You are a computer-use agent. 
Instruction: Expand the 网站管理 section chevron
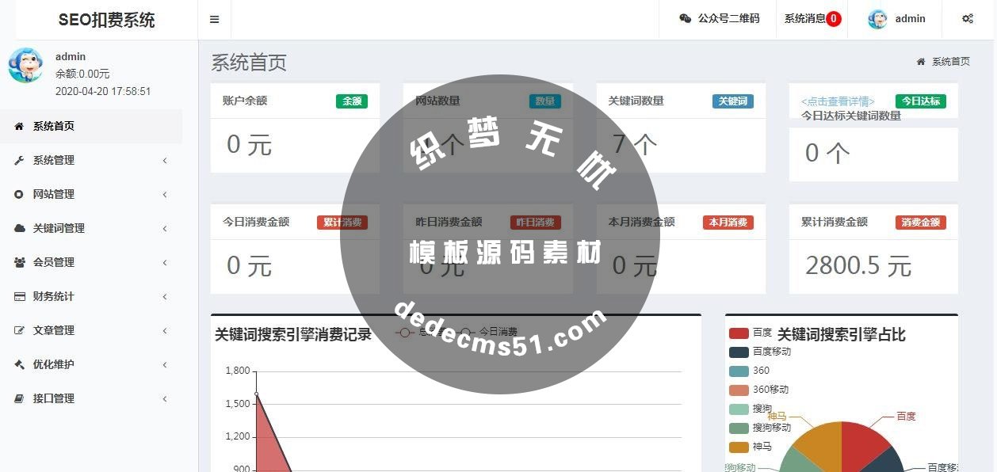pos(165,194)
